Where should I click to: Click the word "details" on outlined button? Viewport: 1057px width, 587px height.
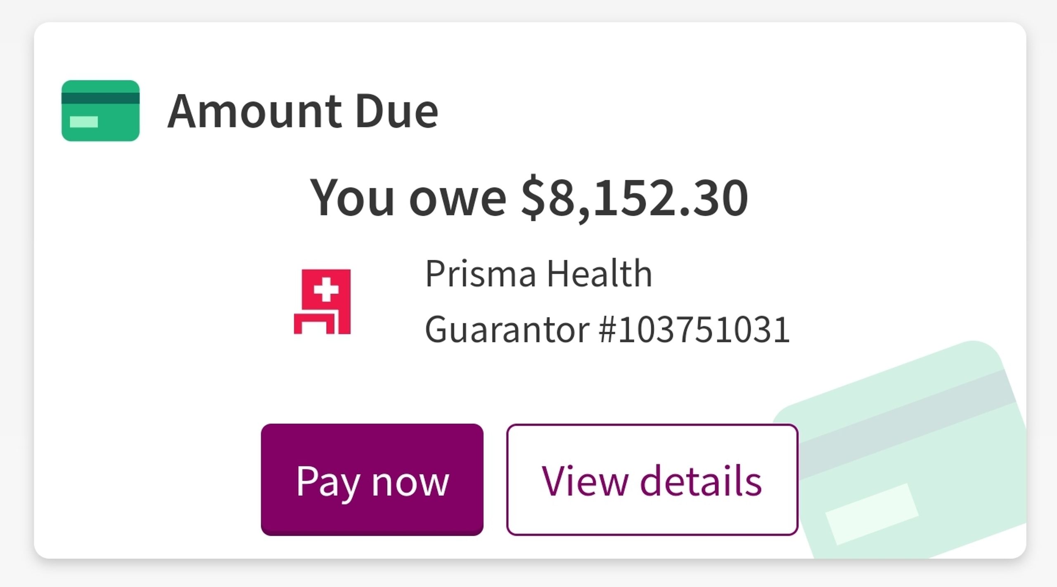[x=701, y=481]
